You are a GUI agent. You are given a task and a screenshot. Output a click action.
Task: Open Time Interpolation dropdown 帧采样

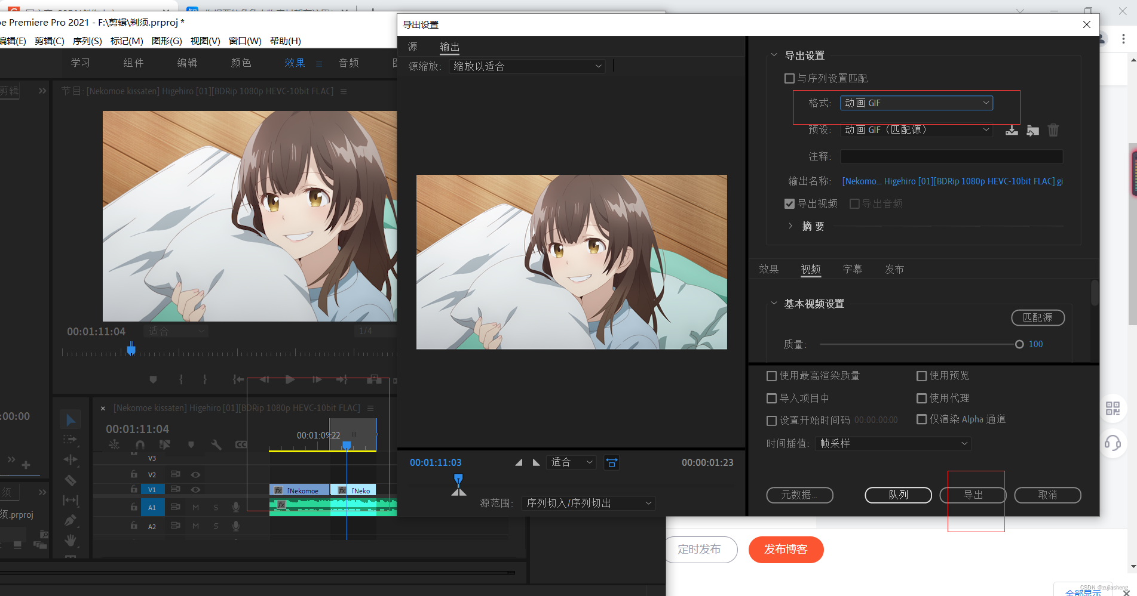(x=893, y=444)
